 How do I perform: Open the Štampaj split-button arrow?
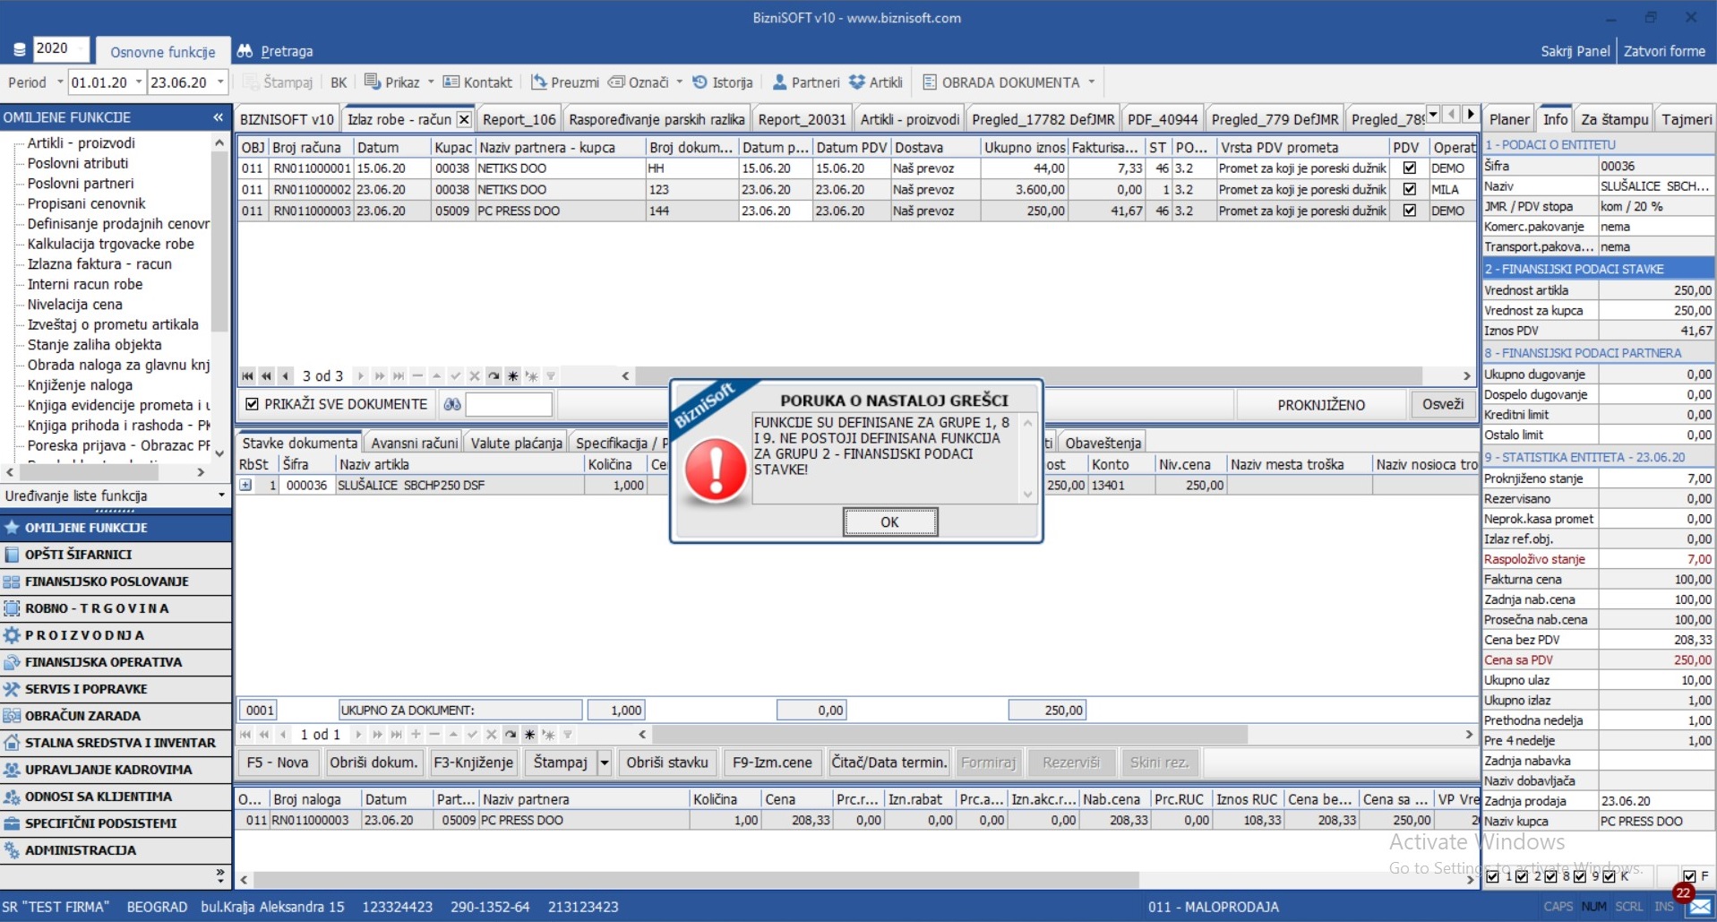[x=605, y=763]
